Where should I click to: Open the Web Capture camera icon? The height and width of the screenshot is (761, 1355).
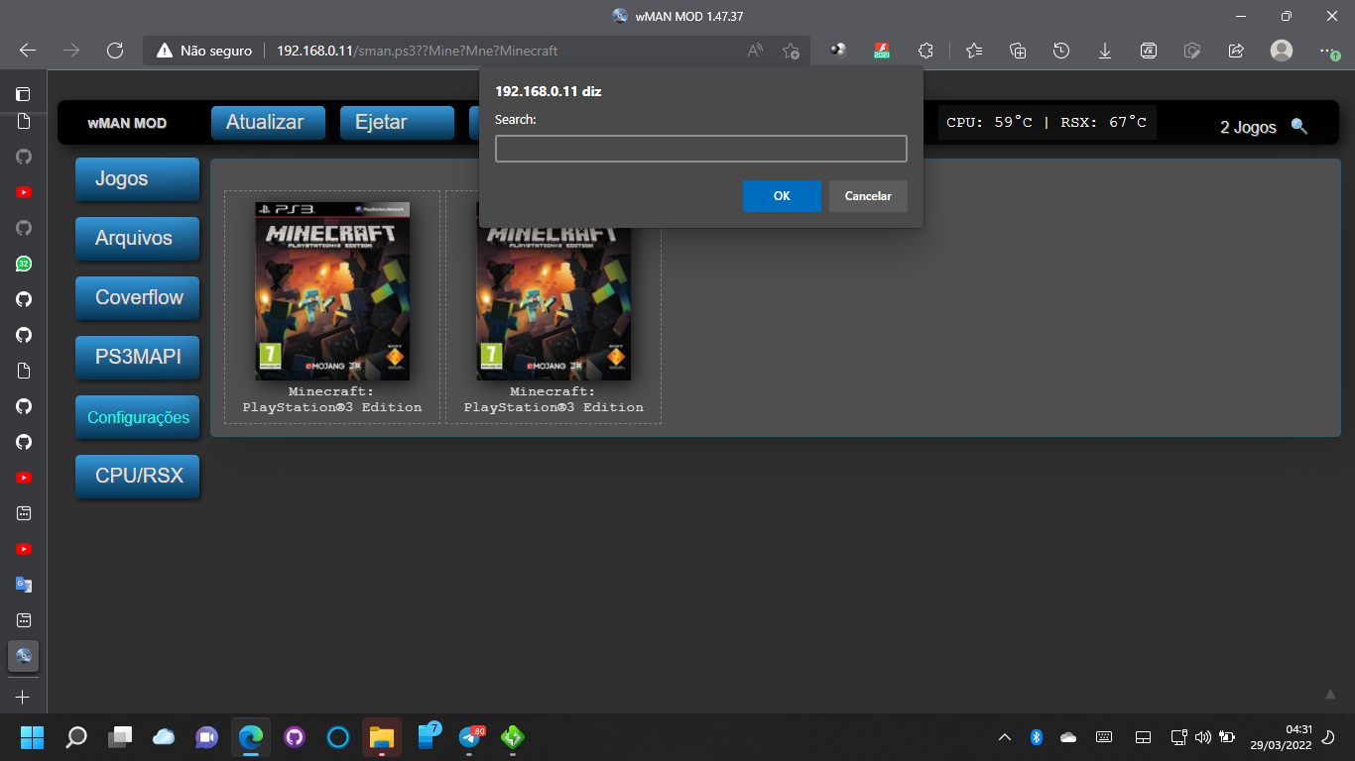[1191, 50]
